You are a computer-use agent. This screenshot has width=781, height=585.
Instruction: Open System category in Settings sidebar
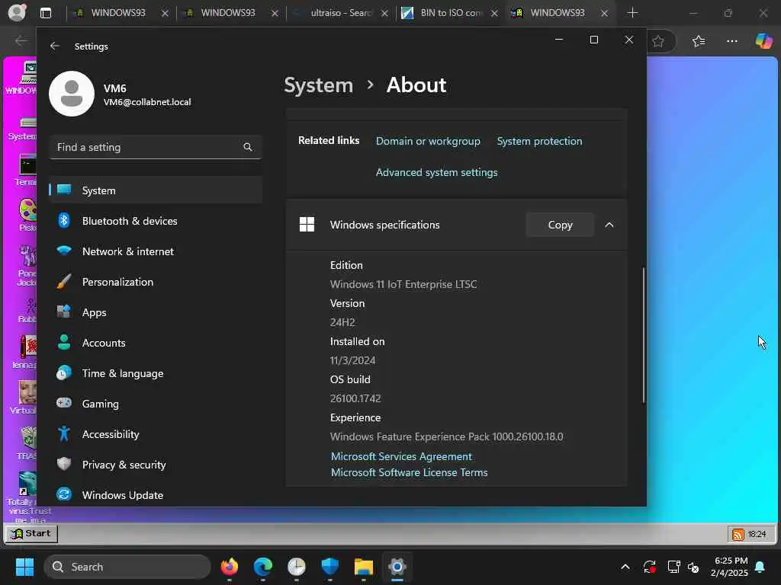(156, 190)
